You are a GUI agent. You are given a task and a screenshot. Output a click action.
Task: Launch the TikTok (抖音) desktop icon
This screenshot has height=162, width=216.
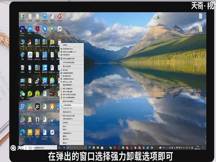(37, 80)
